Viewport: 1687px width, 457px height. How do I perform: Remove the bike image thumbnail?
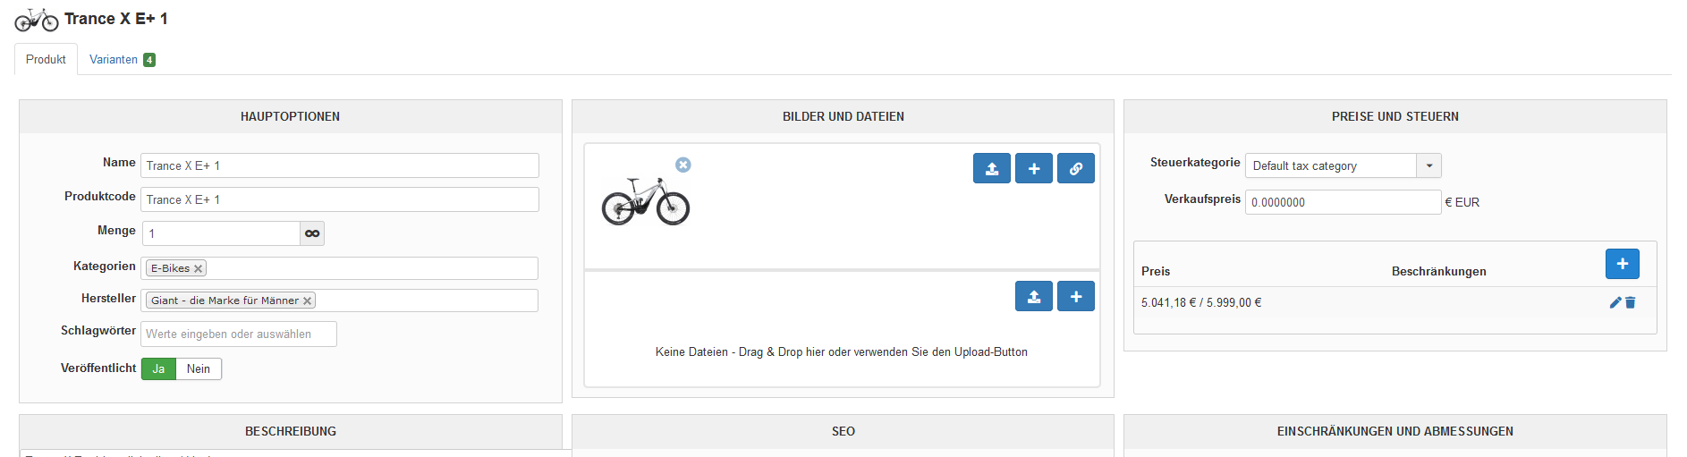682,165
